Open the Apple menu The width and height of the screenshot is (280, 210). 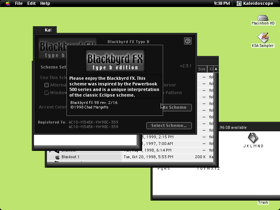[8, 3]
